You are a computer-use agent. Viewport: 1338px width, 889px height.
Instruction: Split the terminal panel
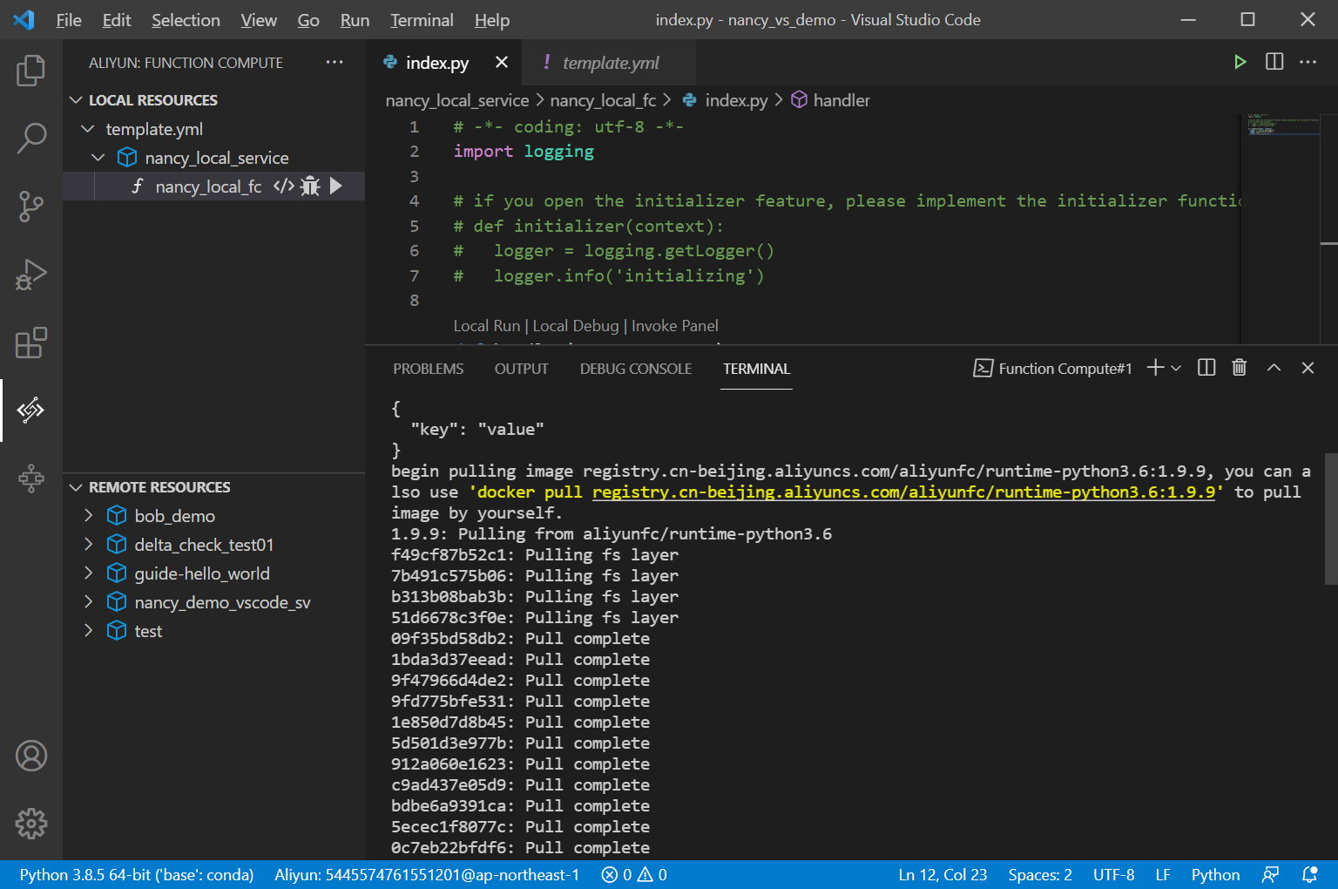coord(1206,368)
